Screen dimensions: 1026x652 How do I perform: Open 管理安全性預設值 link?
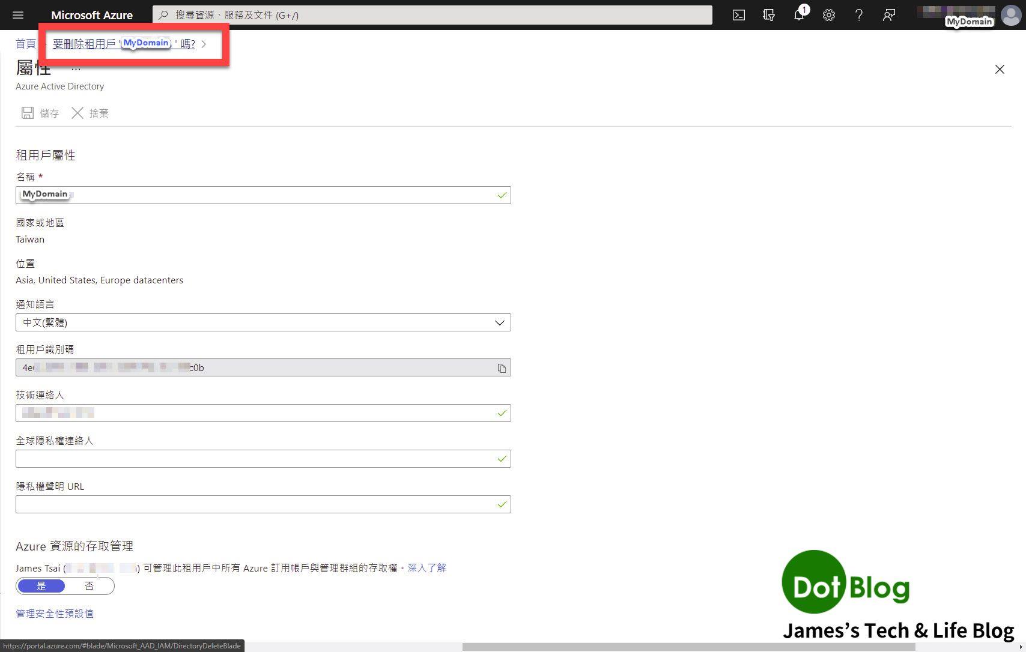pos(55,614)
